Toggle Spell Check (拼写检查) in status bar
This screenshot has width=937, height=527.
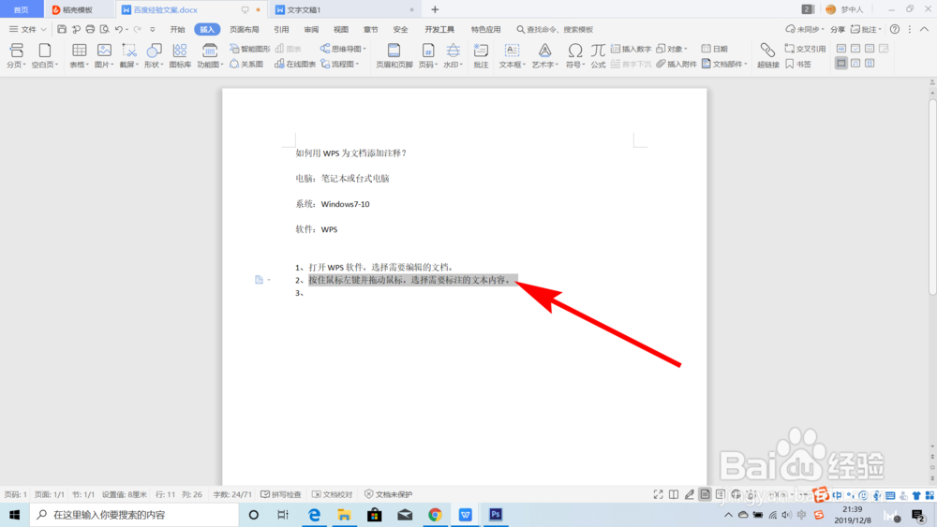point(281,494)
